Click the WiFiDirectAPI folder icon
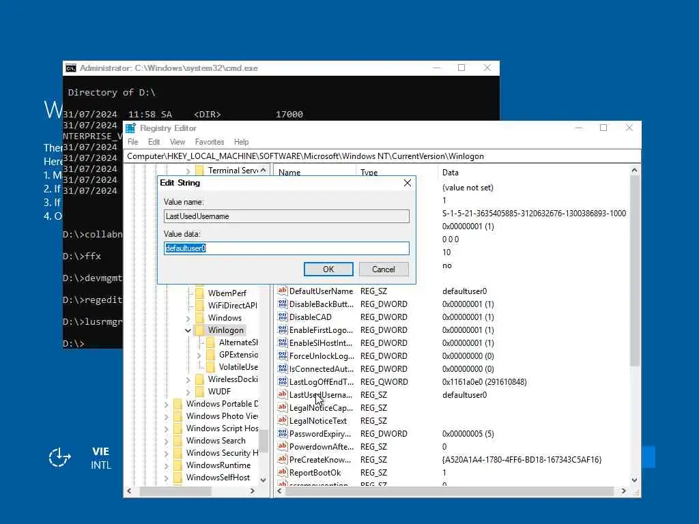The image size is (699, 524). [x=200, y=305]
